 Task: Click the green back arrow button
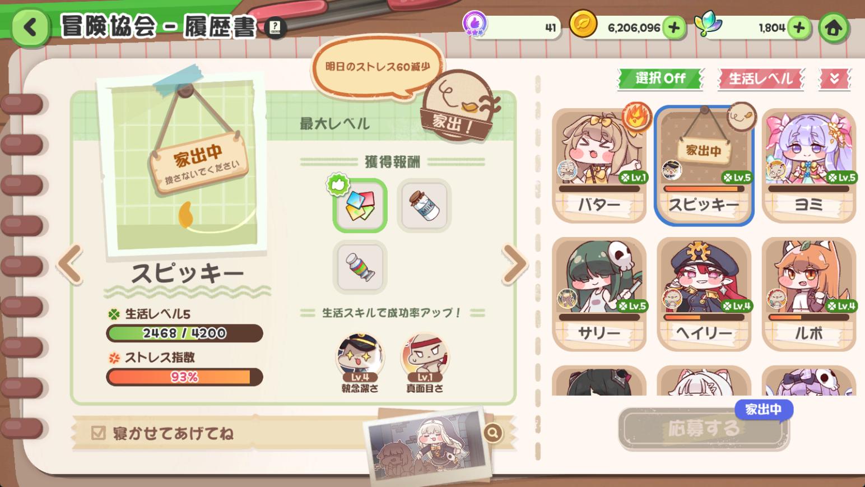click(x=31, y=27)
